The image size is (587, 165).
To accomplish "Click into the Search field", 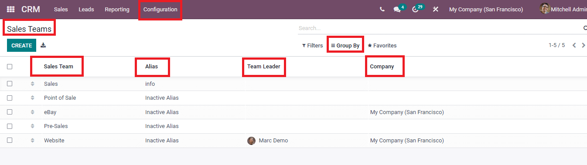I will tap(438, 28).
